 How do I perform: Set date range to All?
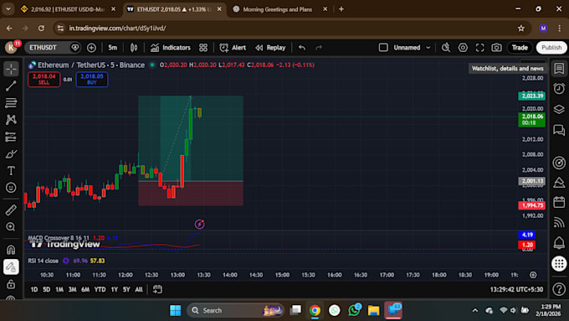point(139,289)
